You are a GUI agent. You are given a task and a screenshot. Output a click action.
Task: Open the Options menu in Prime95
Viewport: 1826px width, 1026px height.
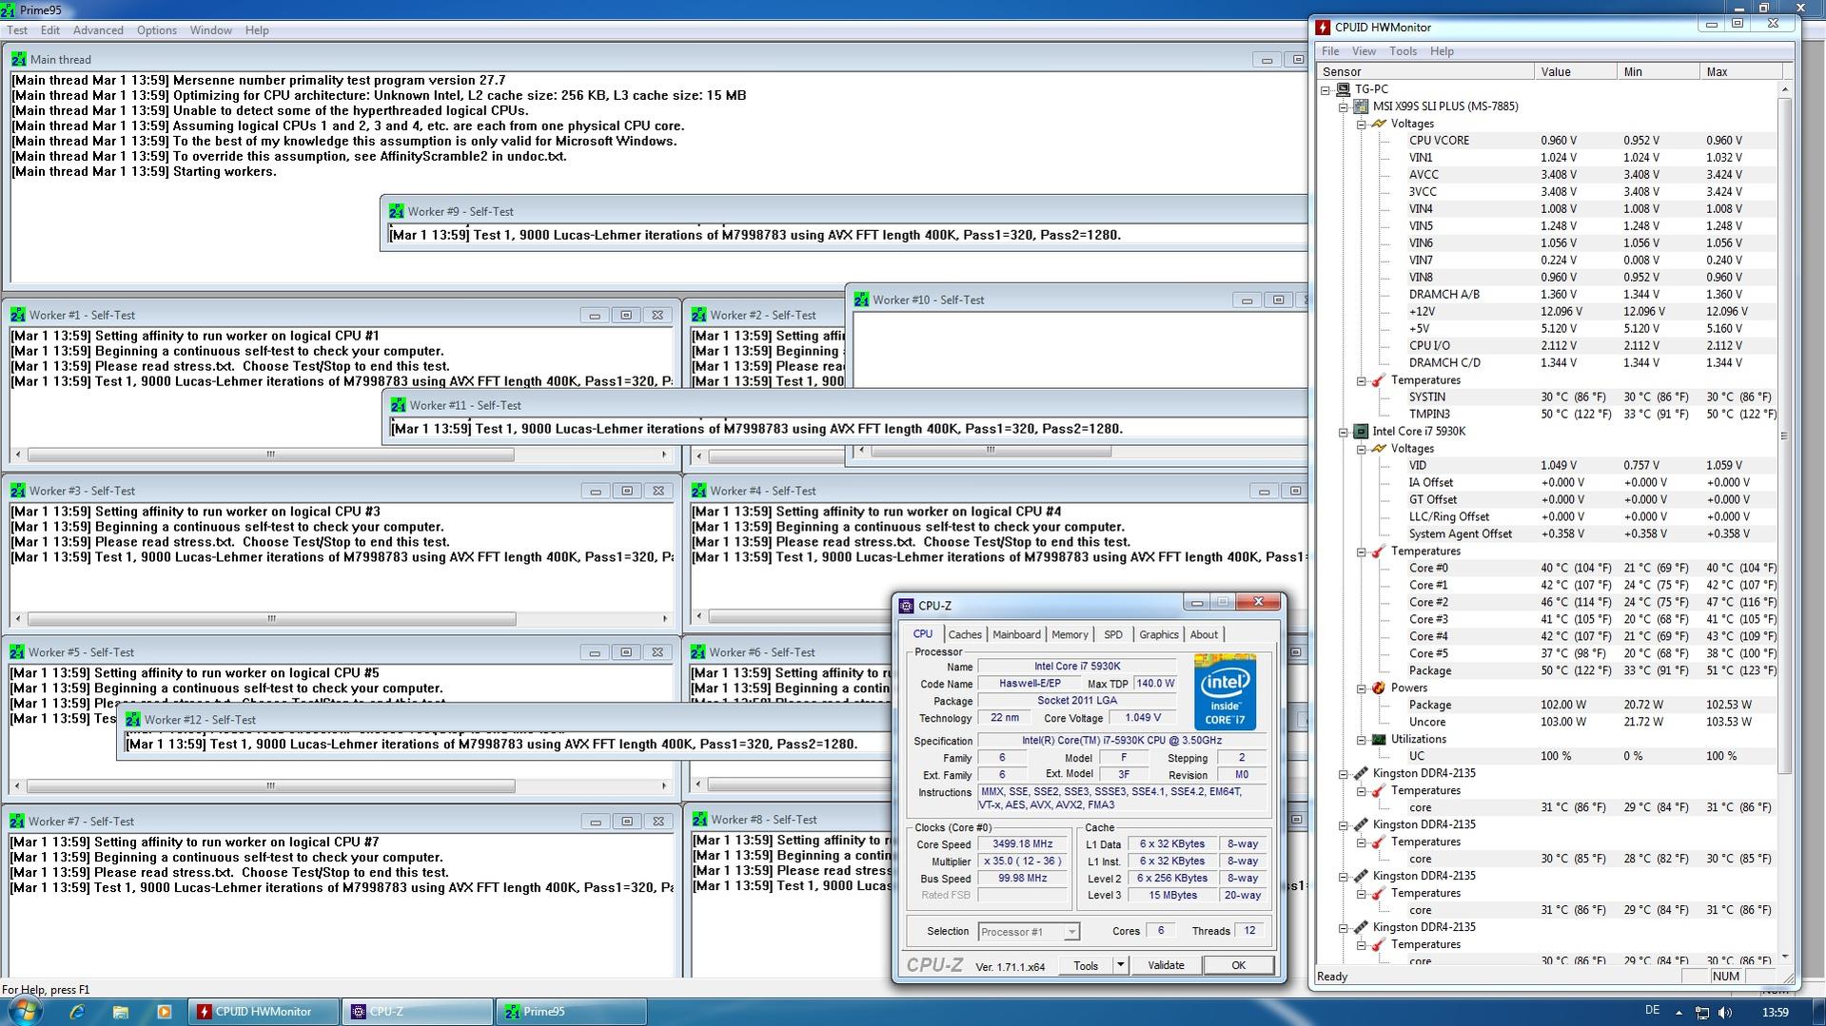(x=156, y=30)
